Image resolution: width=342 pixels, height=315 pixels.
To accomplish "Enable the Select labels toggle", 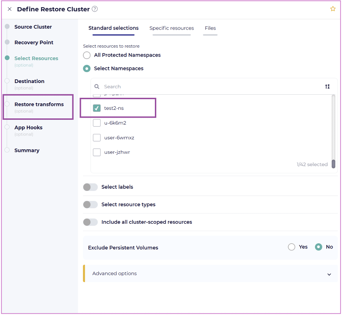I will pos(90,187).
